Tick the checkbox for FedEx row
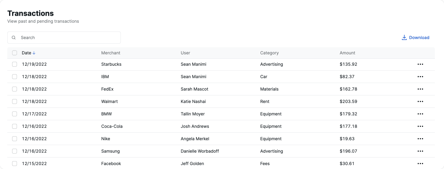The height and width of the screenshot is (169, 444). [15, 89]
